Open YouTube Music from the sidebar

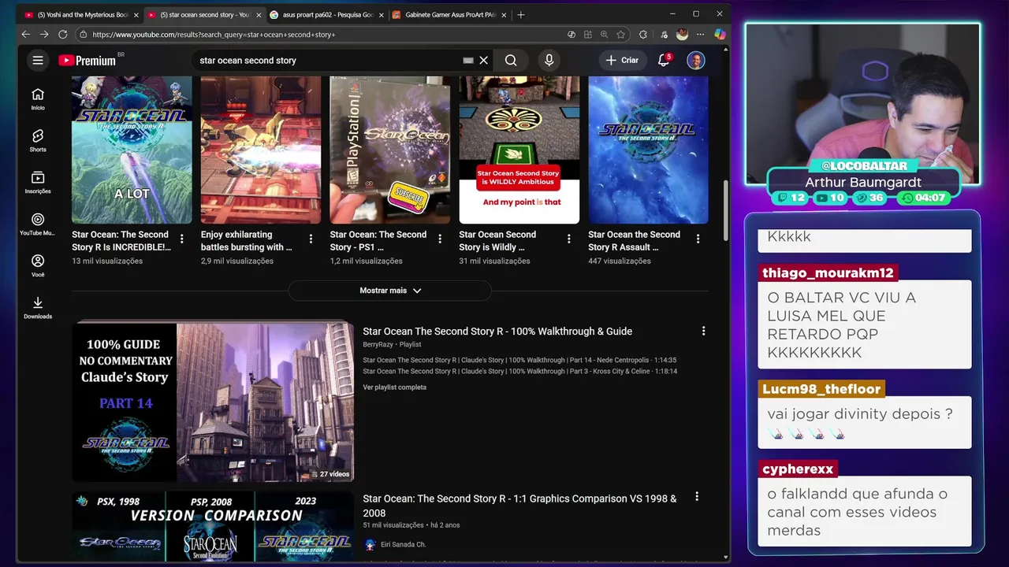[38, 224]
